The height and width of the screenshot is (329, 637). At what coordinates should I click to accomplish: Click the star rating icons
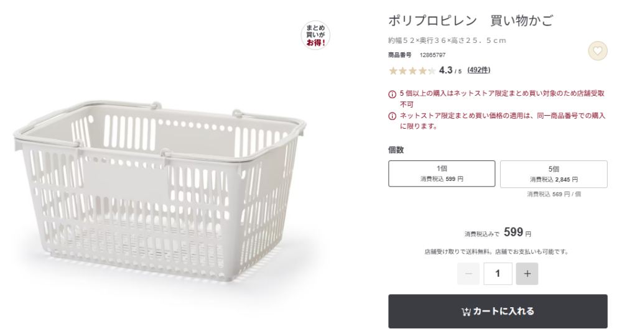[x=412, y=71]
